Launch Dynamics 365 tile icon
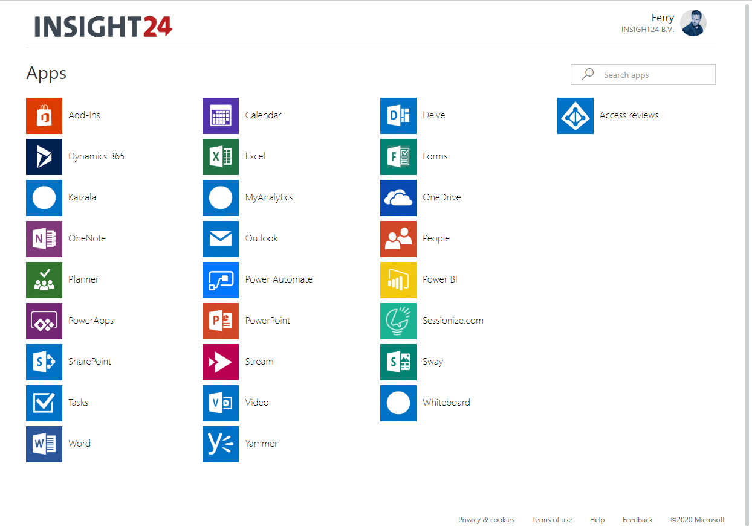The width and height of the screenshot is (752, 530). point(44,157)
